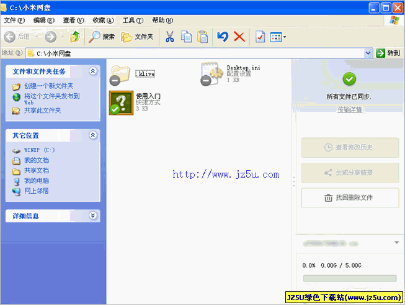This screenshot has width=405, height=305.
Task: Click the Properties checkmark page icon
Action: pyautogui.click(x=260, y=37)
